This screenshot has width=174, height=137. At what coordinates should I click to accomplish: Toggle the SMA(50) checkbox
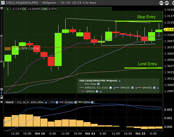tap(154, 88)
